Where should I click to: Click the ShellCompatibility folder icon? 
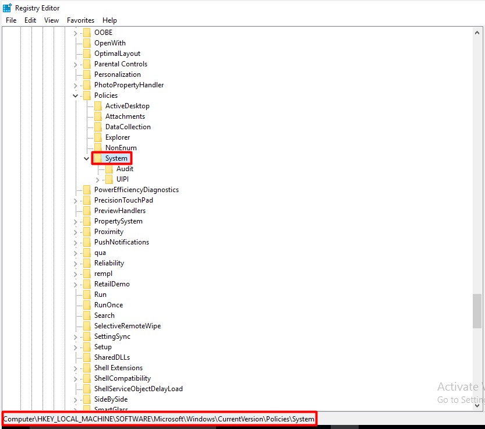pos(87,378)
